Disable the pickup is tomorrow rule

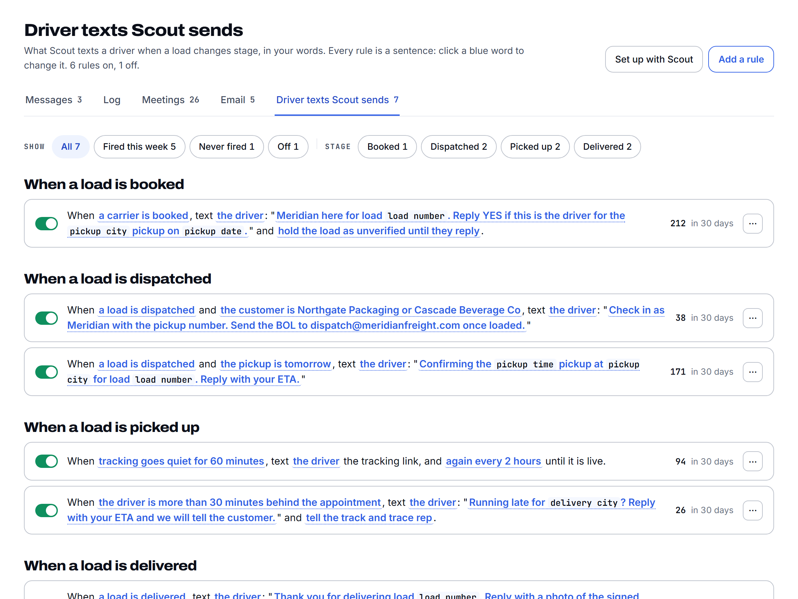coord(47,372)
